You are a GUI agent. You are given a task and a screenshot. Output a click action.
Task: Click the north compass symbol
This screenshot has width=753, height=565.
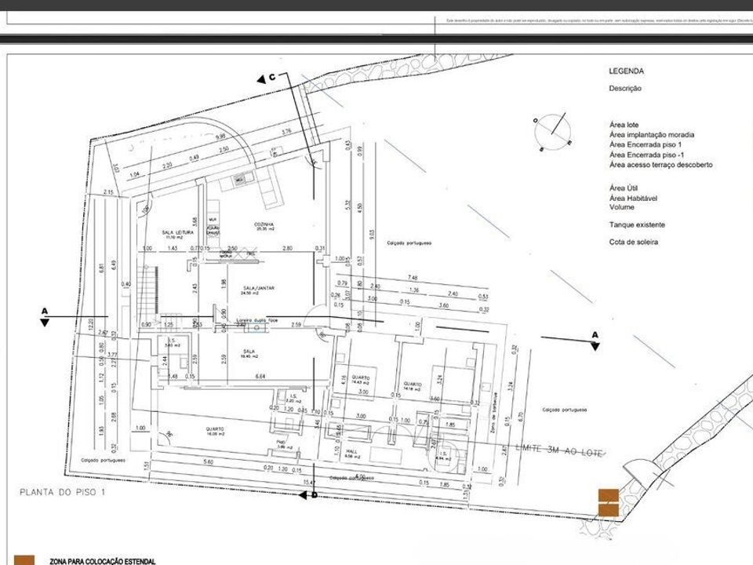[552, 131]
